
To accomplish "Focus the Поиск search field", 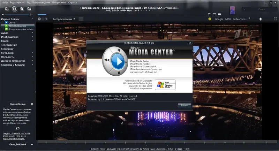I will (x=261, y=9).
